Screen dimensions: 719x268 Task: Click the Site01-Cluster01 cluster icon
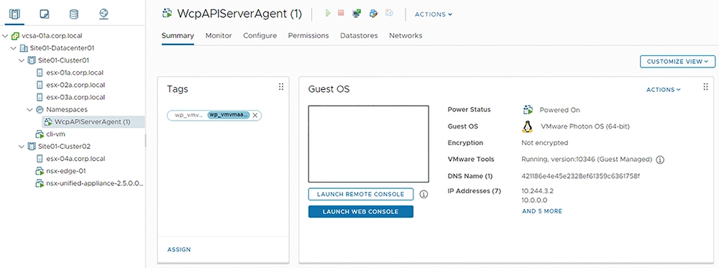(x=32, y=60)
